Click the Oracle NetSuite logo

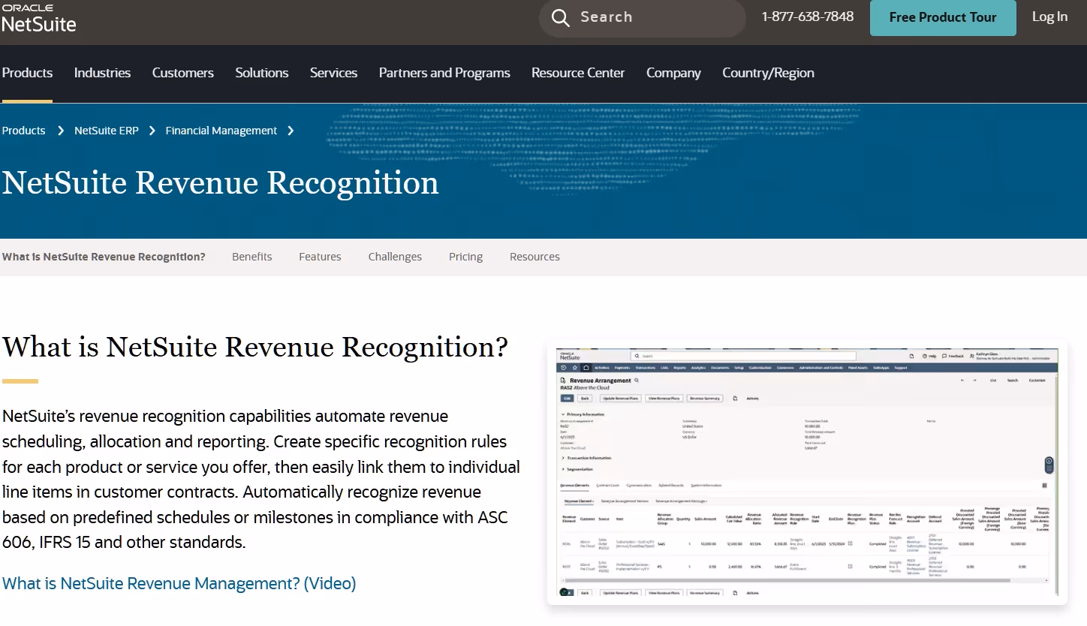(39, 18)
